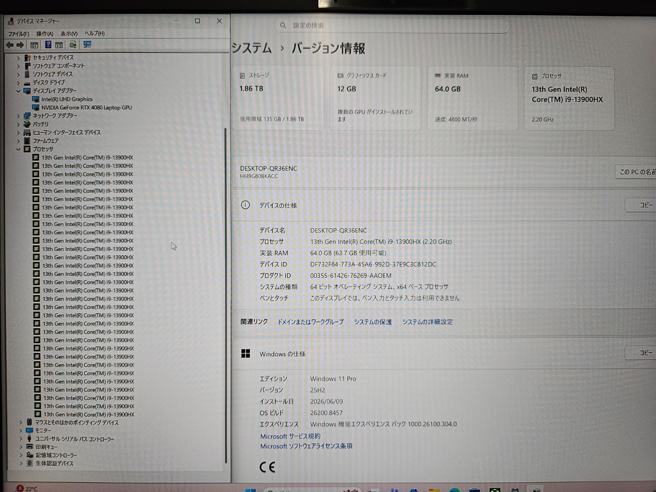Expand the セキュリティ デバイス node
Screen dimensions: 656x492
(x=18, y=58)
